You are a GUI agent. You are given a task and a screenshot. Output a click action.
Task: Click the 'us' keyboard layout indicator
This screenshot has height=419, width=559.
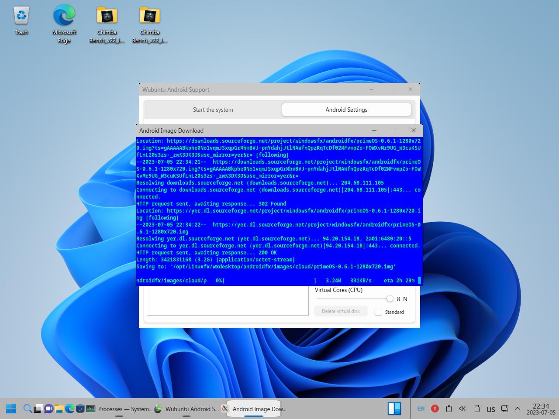coord(491,409)
